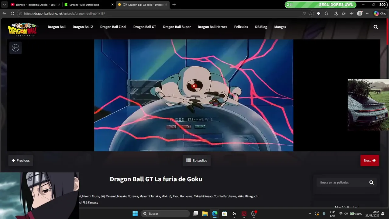Open the browser Extensions puzzle icon

326,13
